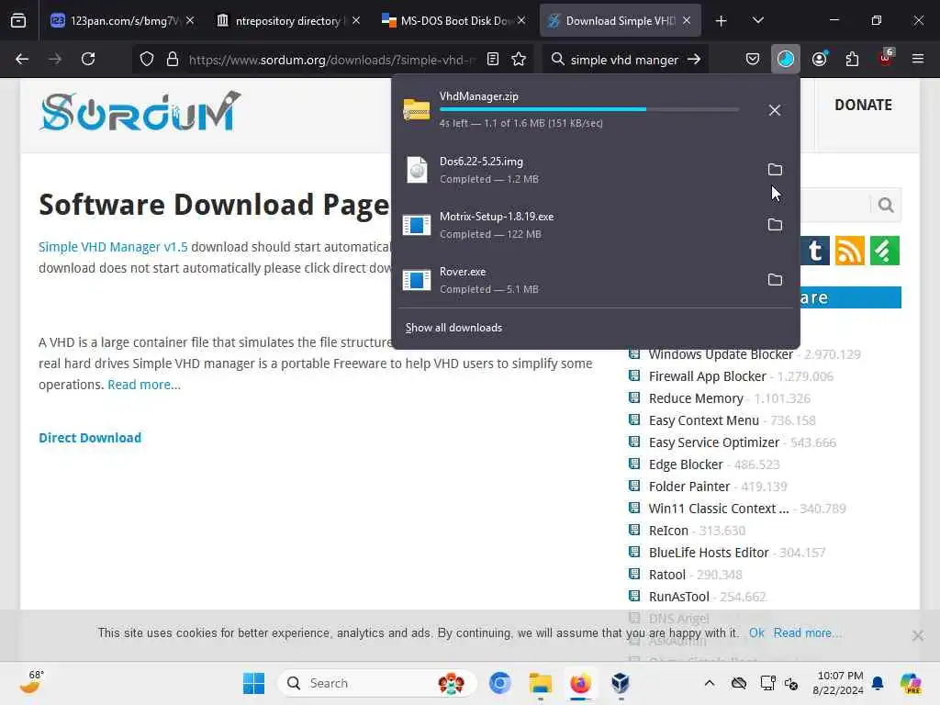Viewport: 940px width, 705px height.
Task: Close the 123pan.com tab
Action: [x=190, y=20]
